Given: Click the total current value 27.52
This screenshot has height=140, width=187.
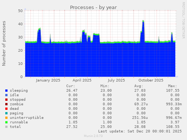Looking at the screenshot, I should coord(72,127).
